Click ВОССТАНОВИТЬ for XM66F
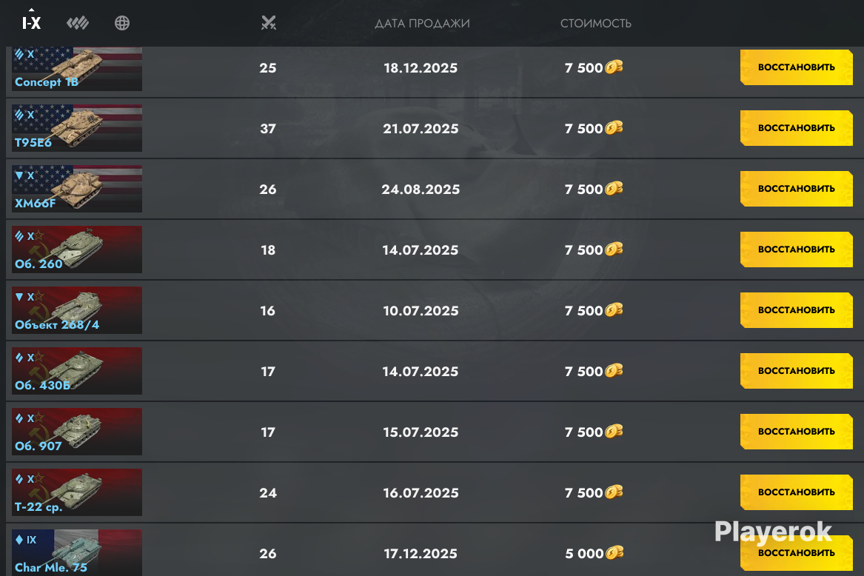864x576 pixels. 796,189
